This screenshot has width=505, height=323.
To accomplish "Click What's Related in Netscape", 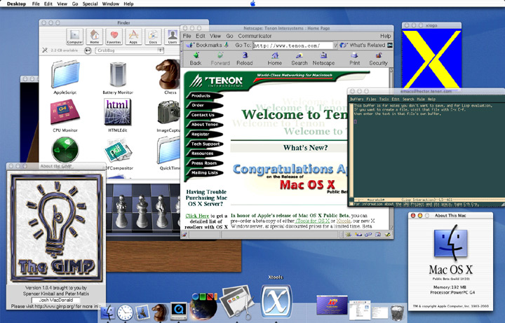I will click(363, 46).
